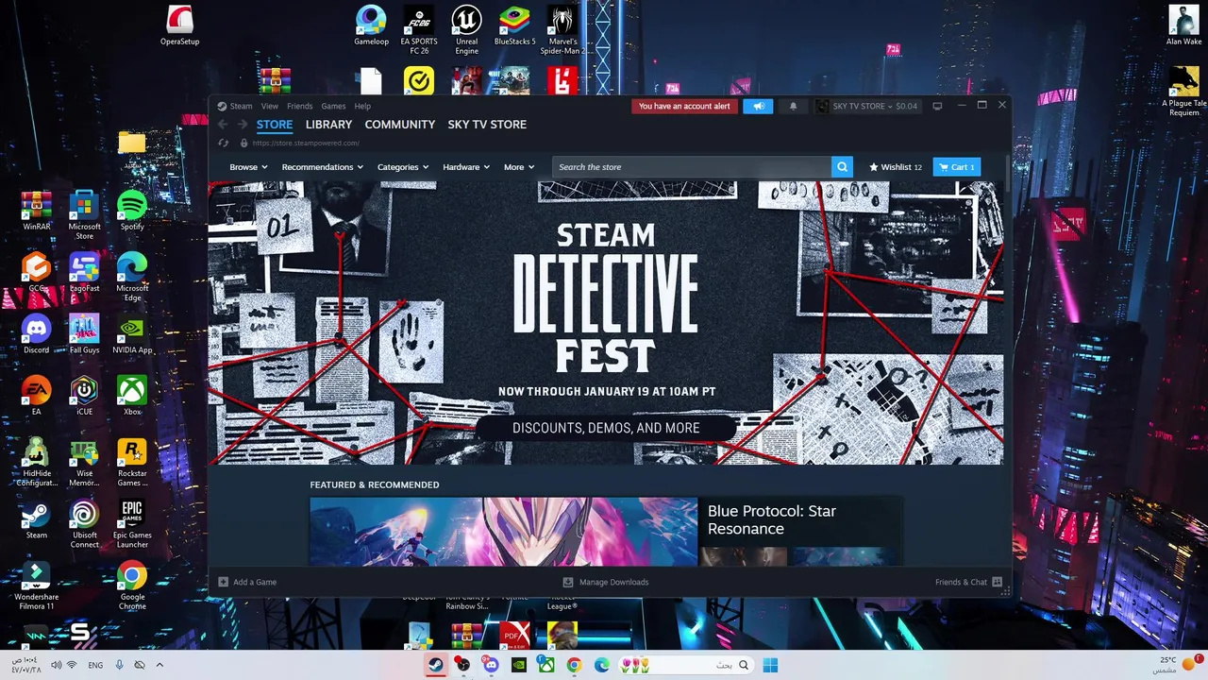Open EA SPORTS FC 26 shortcut
The height and width of the screenshot is (680, 1208).
click(x=419, y=29)
